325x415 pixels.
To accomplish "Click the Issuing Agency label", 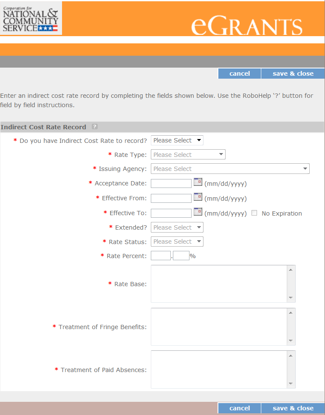I will [x=122, y=169].
